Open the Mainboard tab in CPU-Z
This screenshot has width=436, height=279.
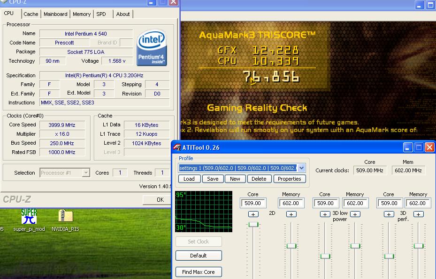55,14
